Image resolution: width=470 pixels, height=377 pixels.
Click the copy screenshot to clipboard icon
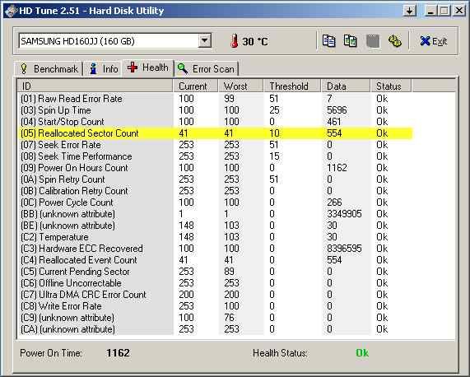351,41
